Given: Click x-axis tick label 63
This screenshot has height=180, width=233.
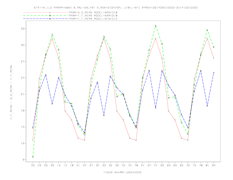Looking at the screenshot, I should tap(169, 165).
